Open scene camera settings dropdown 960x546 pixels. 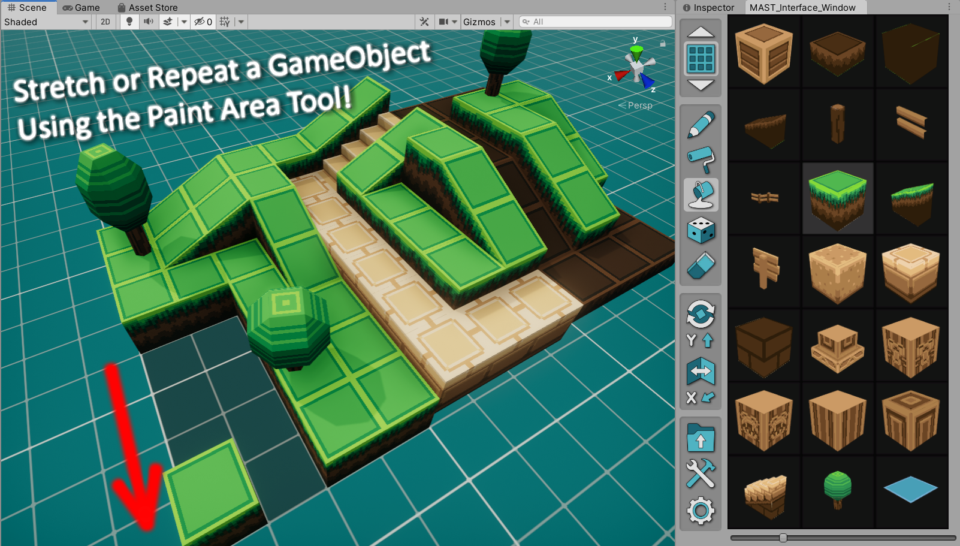[x=448, y=22]
